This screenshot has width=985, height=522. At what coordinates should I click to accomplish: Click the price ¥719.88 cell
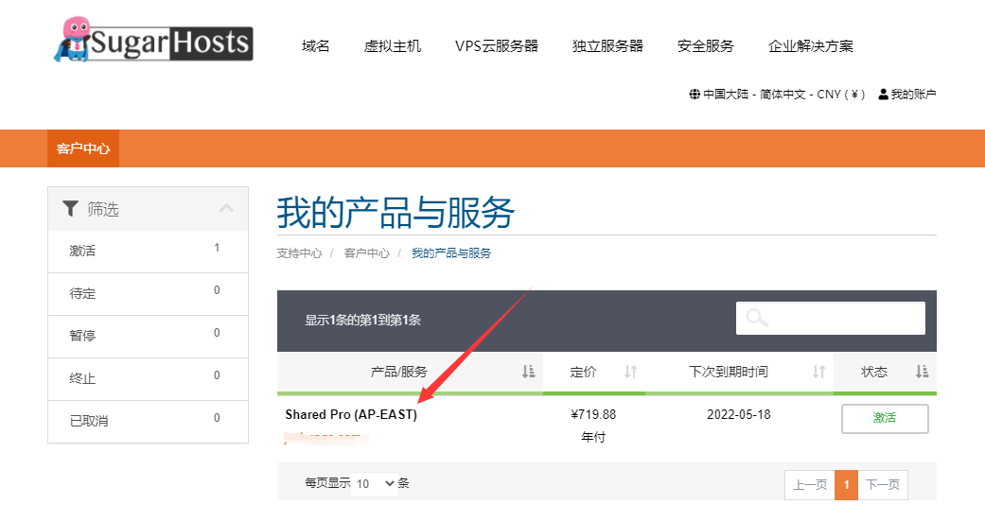tap(593, 414)
